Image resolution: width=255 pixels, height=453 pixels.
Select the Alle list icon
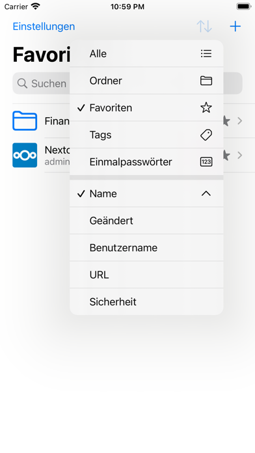tap(206, 53)
